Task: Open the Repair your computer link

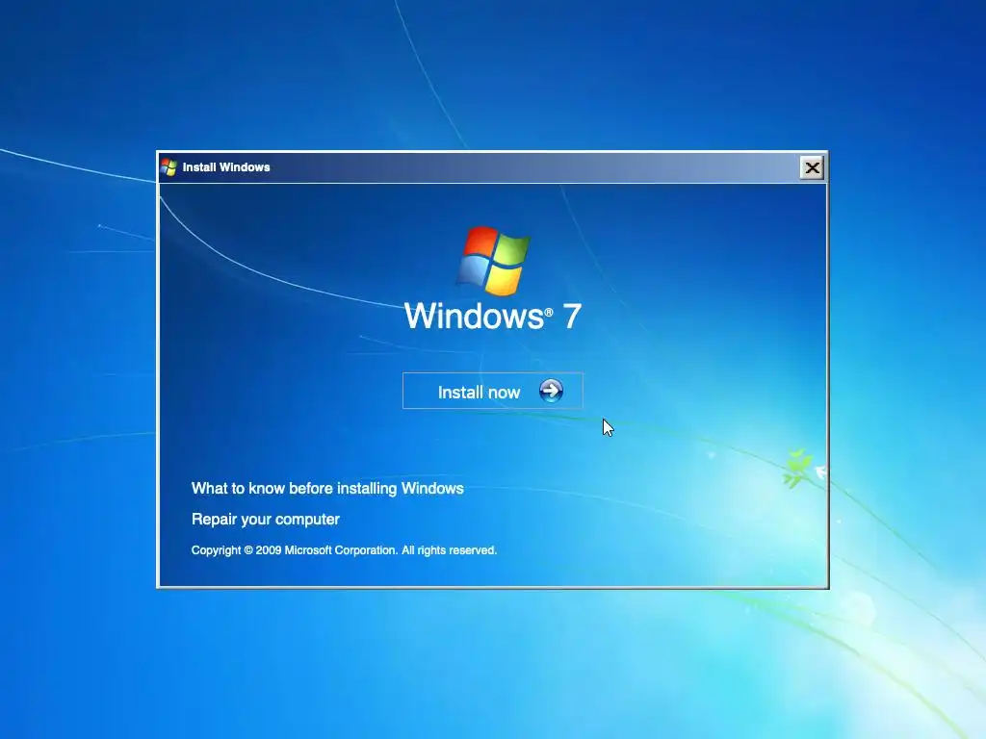Action: click(x=266, y=519)
